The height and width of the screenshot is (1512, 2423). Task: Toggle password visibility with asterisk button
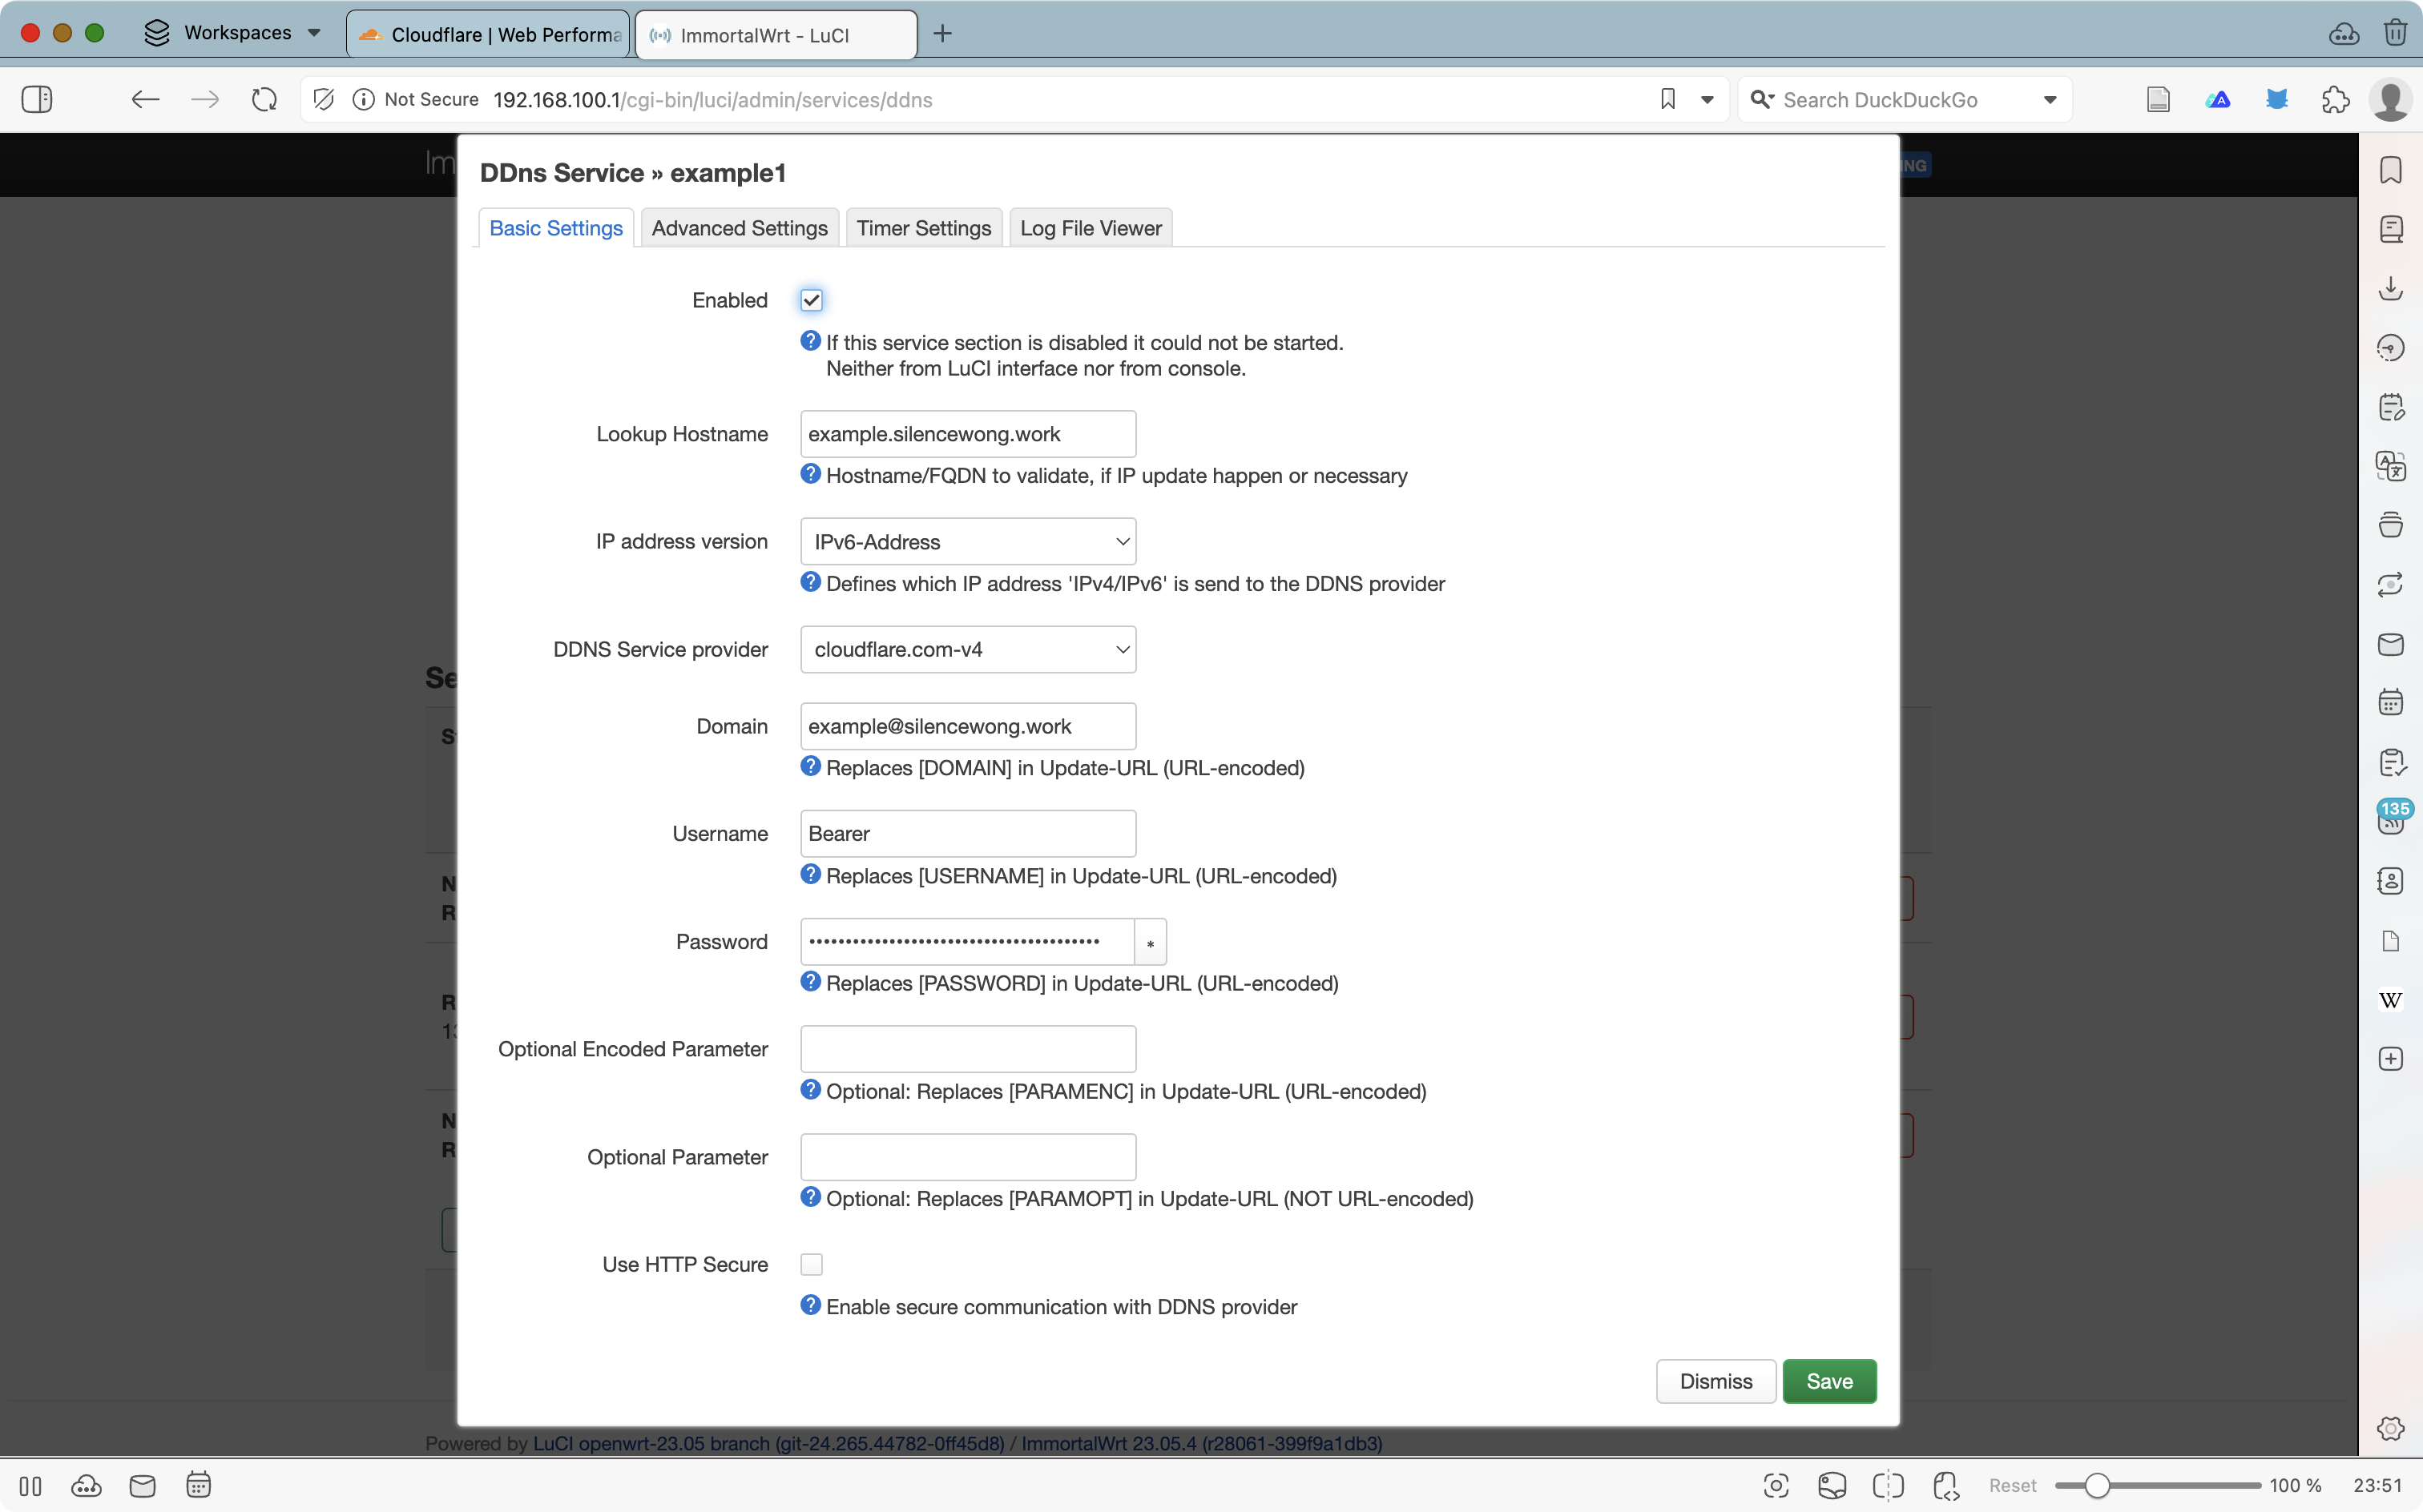1151,942
